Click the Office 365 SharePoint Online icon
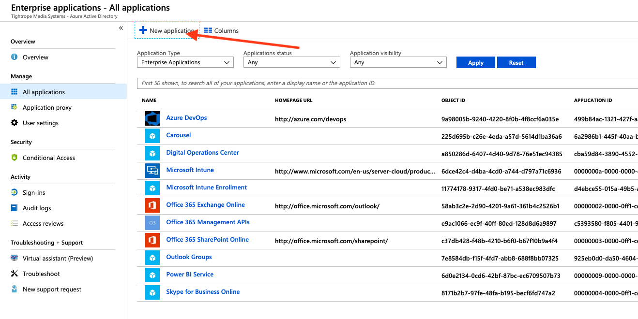Image resolution: width=638 pixels, height=319 pixels. [x=152, y=240]
